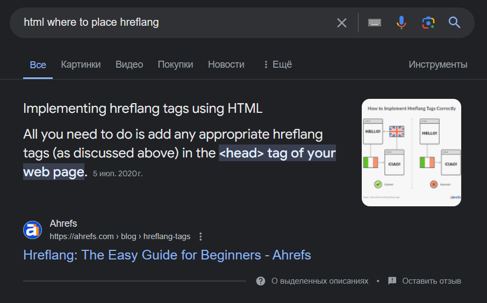The height and width of the screenshot is (303, 487).
Task: Open the Новости tab
Action: (x=226, y=64)
